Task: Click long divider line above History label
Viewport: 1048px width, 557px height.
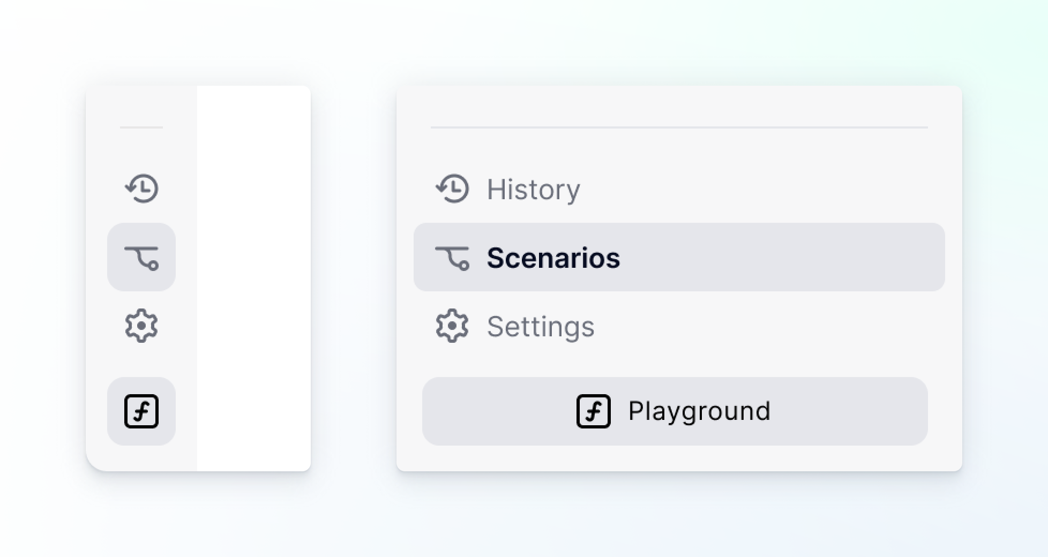Action: click(679, 127)
